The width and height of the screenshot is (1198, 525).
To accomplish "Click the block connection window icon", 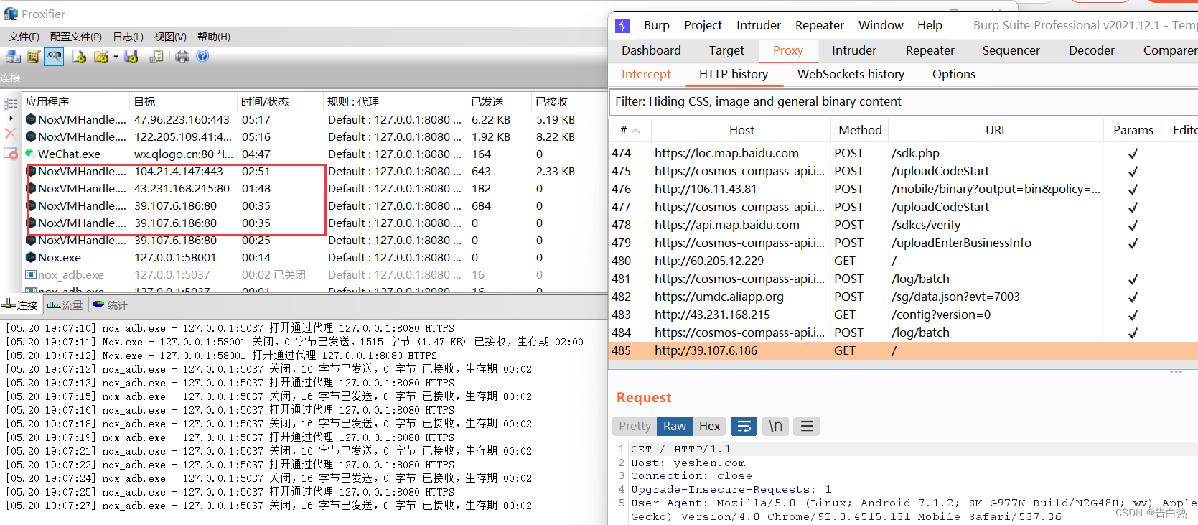I will (x=11, y=152).
